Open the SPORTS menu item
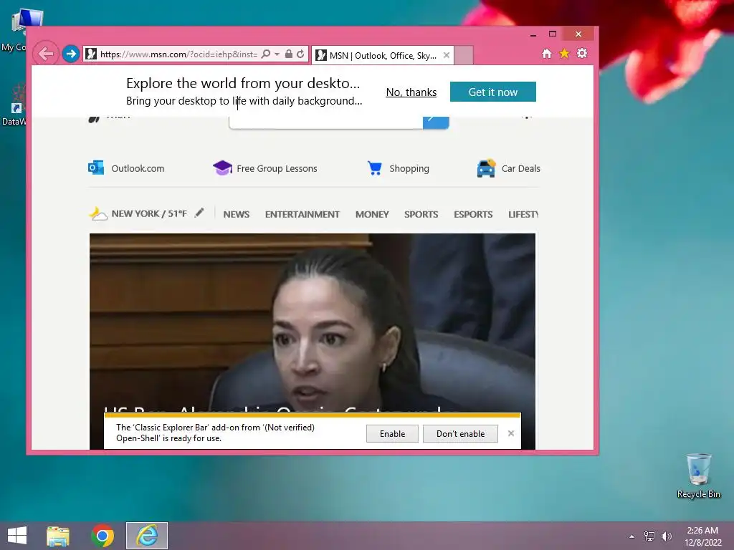This screenshot has width=734, height=550. click(421, 214)
